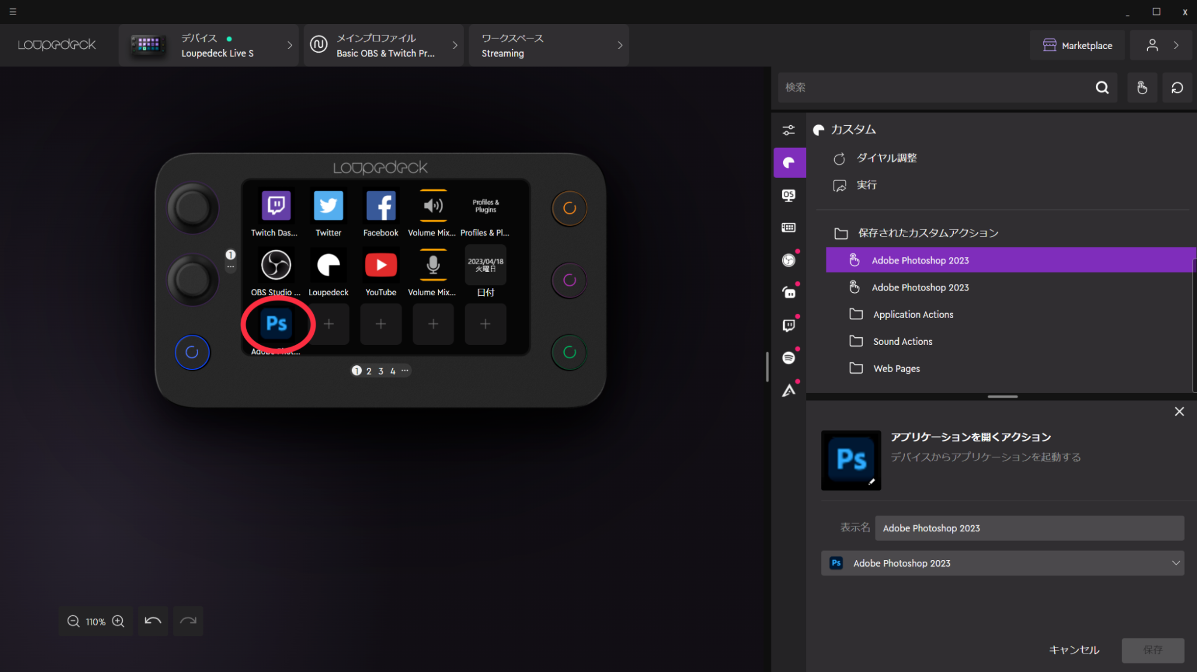Image resolution: width=1197 pixels, height=672 pixels.
Task: Click the Photoshop Ps action thumbnail
Action: [x=851, y=460]
